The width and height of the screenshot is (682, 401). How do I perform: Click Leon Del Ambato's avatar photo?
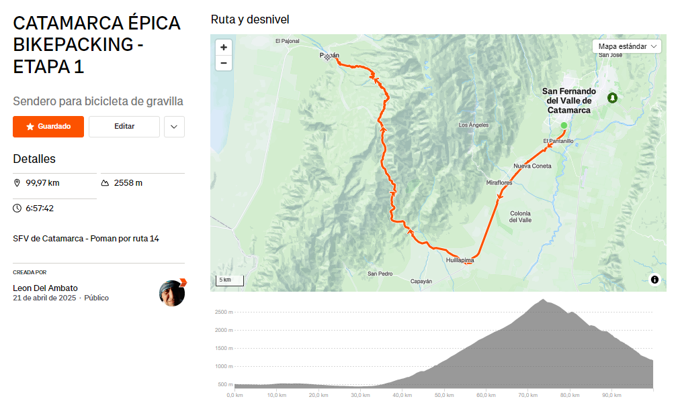[172, 293]
